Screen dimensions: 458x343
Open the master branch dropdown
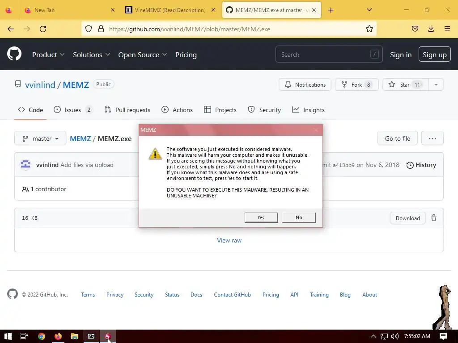tap(40, 138)
